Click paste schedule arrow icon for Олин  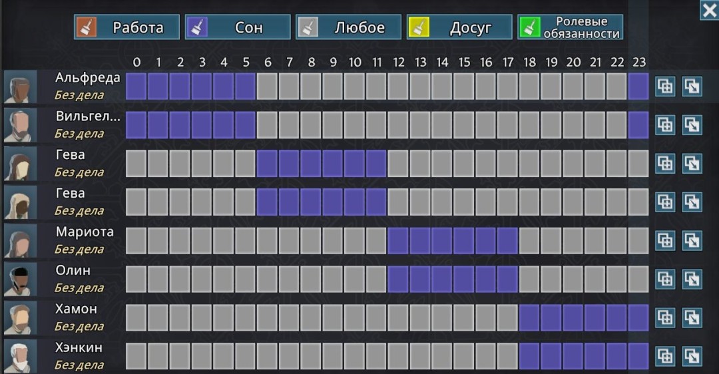(692, 280)
